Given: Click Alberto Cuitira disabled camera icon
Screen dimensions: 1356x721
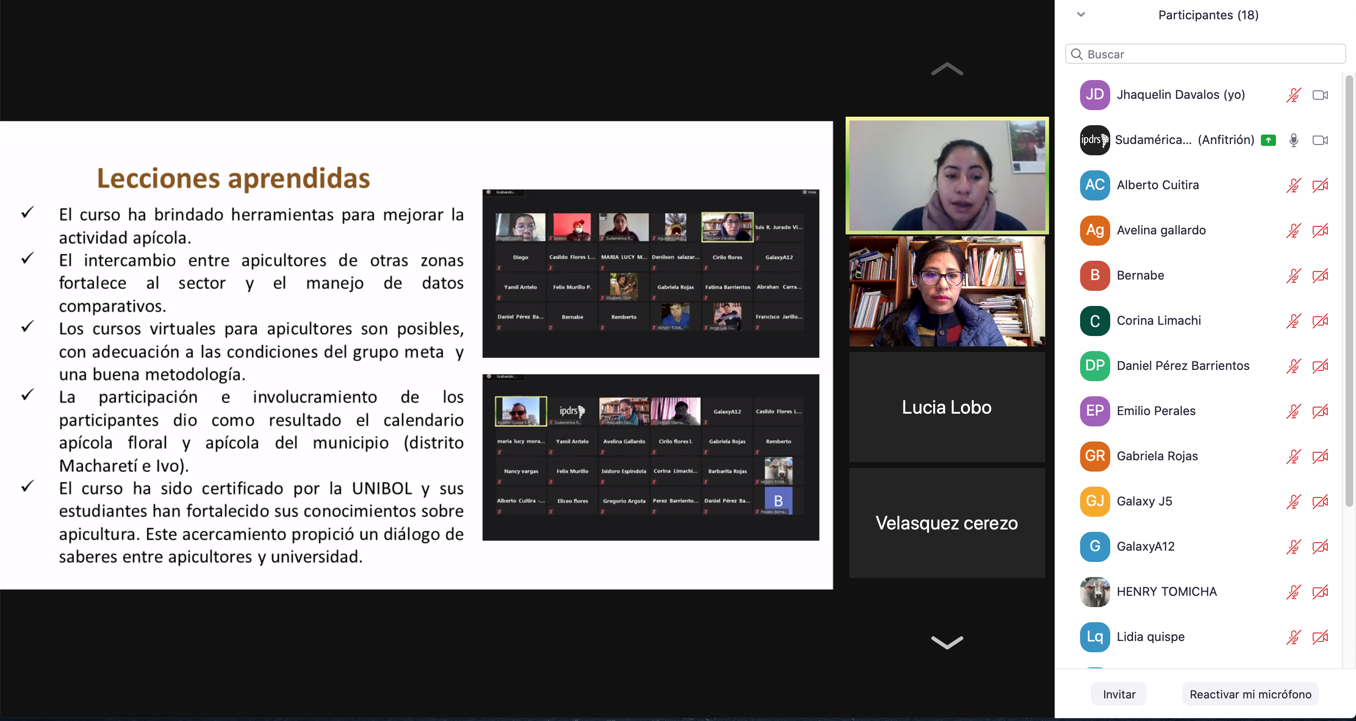Looking at the screenshot, I should point(1320,185).
